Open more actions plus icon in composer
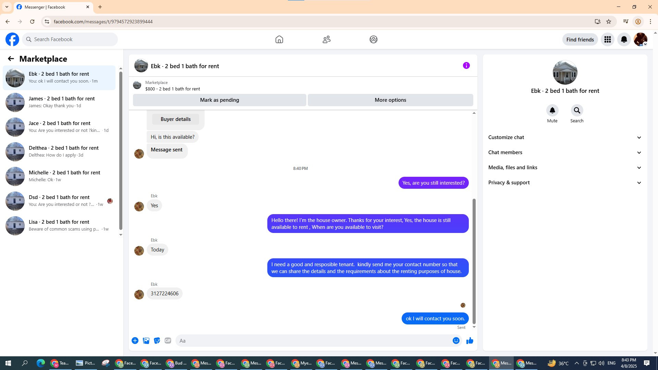This screenshot has width=658, height=370. point(135,341)
